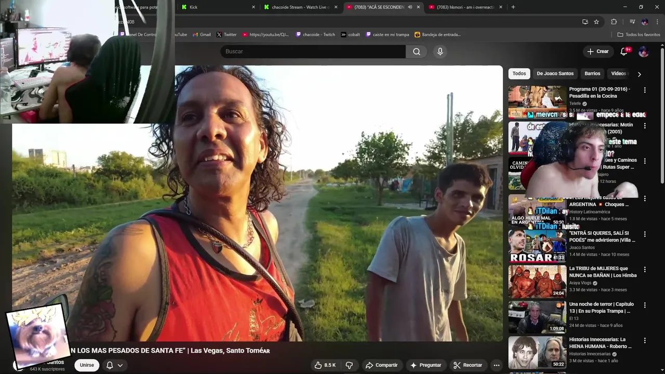Open Una noche de terror thumbnail 1:09:08
The height and width of the screenshot is (374, 665).
click(x=537, y=317)
